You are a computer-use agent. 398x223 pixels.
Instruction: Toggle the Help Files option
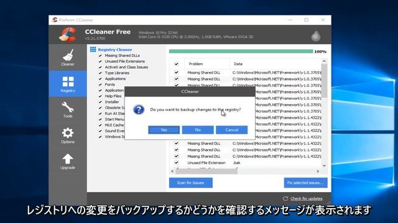(x=100, y=97)
